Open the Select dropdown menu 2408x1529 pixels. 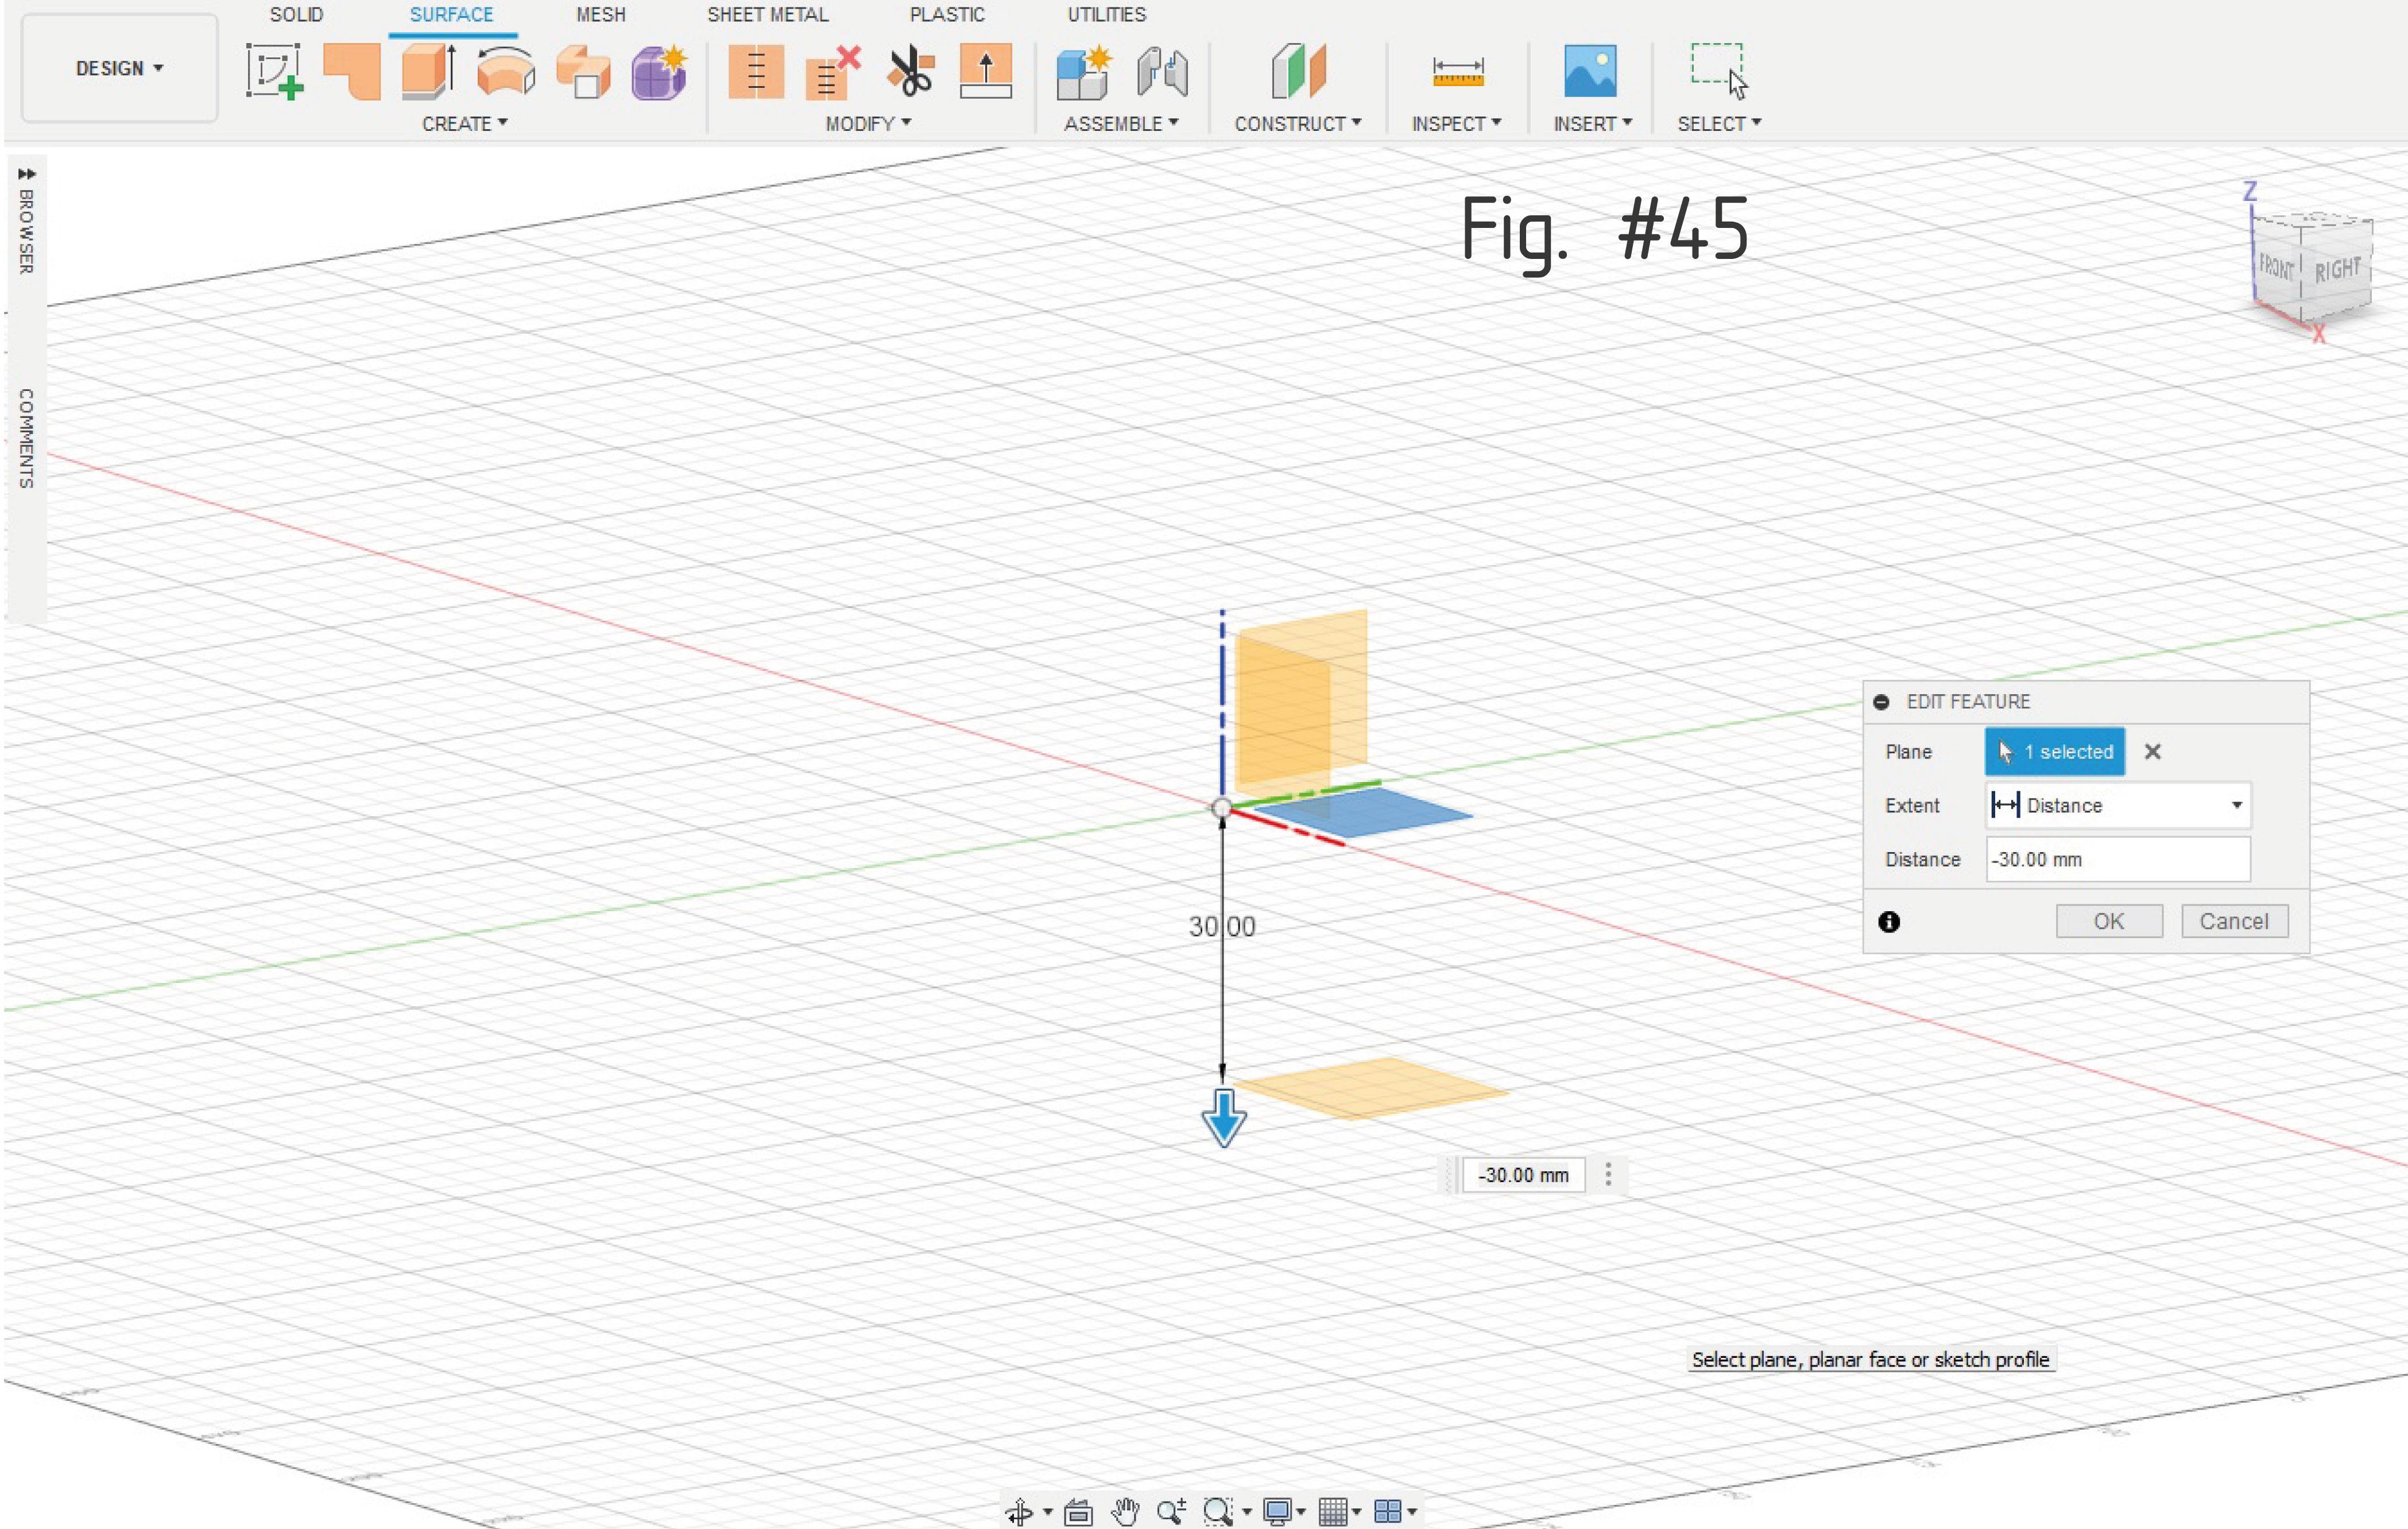(x=1719, y=123)
